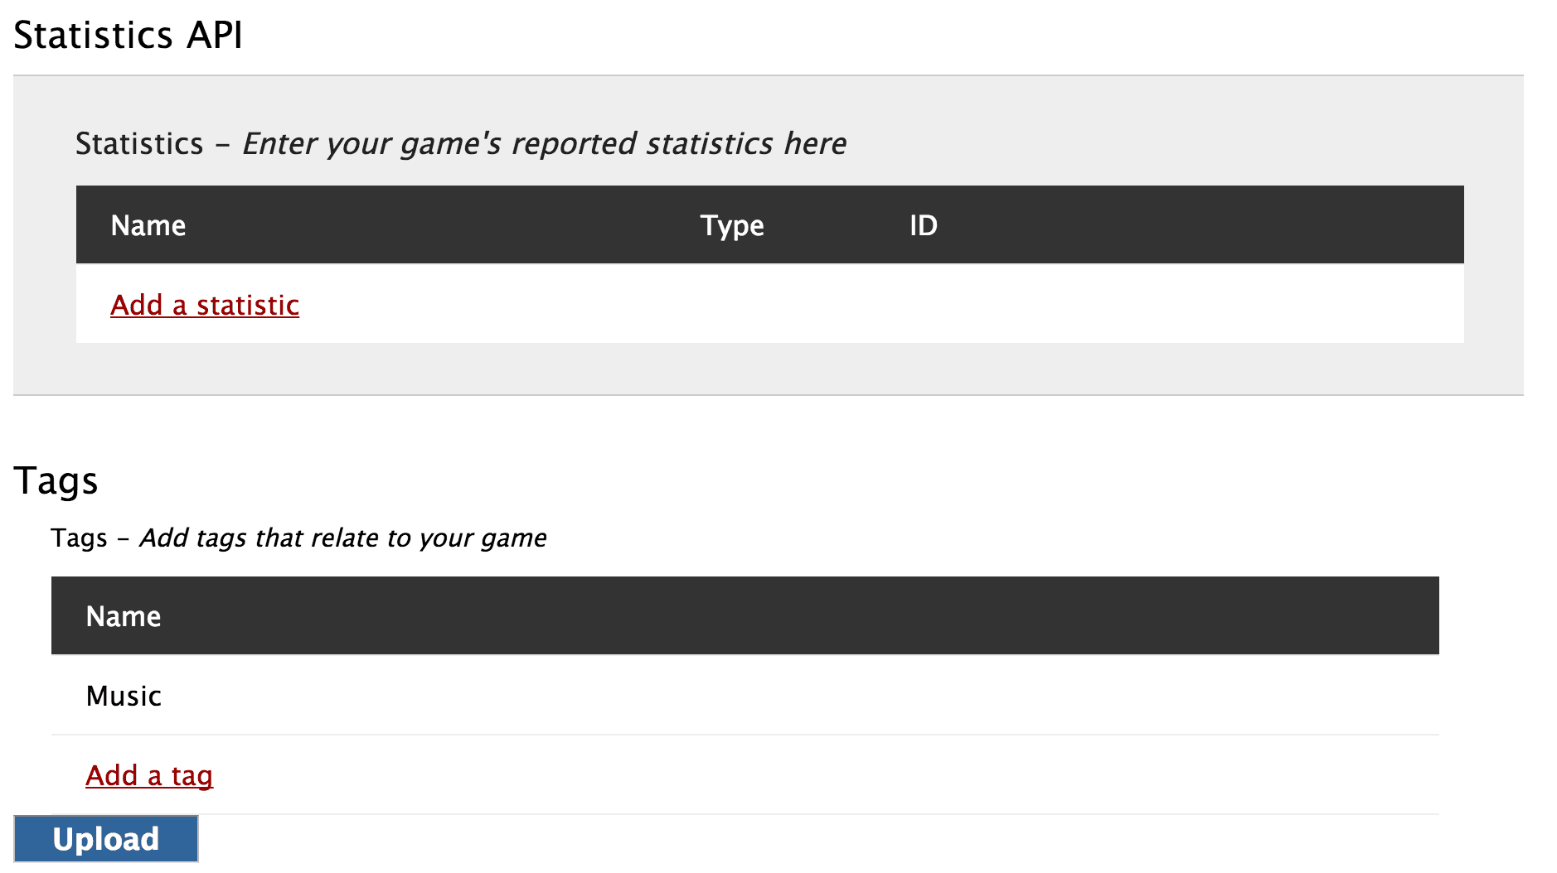Click the large Tags section heading
The image size is (1557, 873).
pos(56,480)
